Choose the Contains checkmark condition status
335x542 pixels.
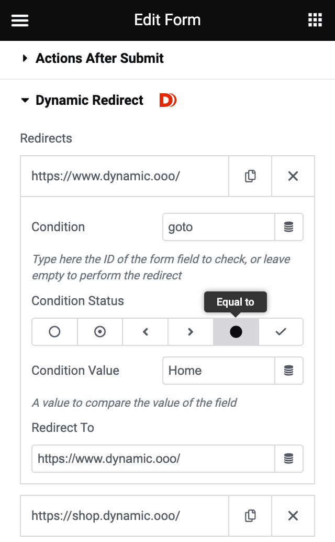point(281,332)
